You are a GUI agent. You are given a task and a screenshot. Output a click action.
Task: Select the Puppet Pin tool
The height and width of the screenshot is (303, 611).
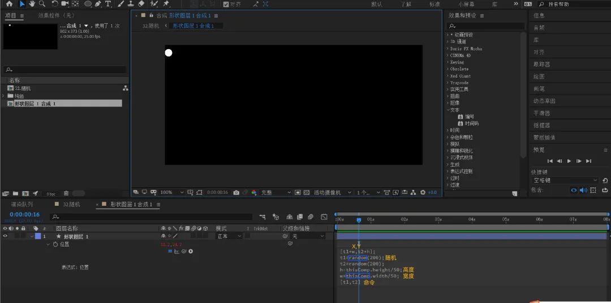pos(166,4)
